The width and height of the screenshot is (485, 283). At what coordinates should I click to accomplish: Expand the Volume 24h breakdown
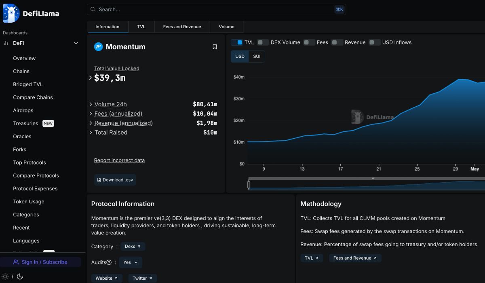(91, 104)
